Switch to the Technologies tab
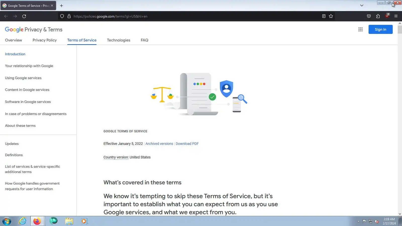 (119, 40)
